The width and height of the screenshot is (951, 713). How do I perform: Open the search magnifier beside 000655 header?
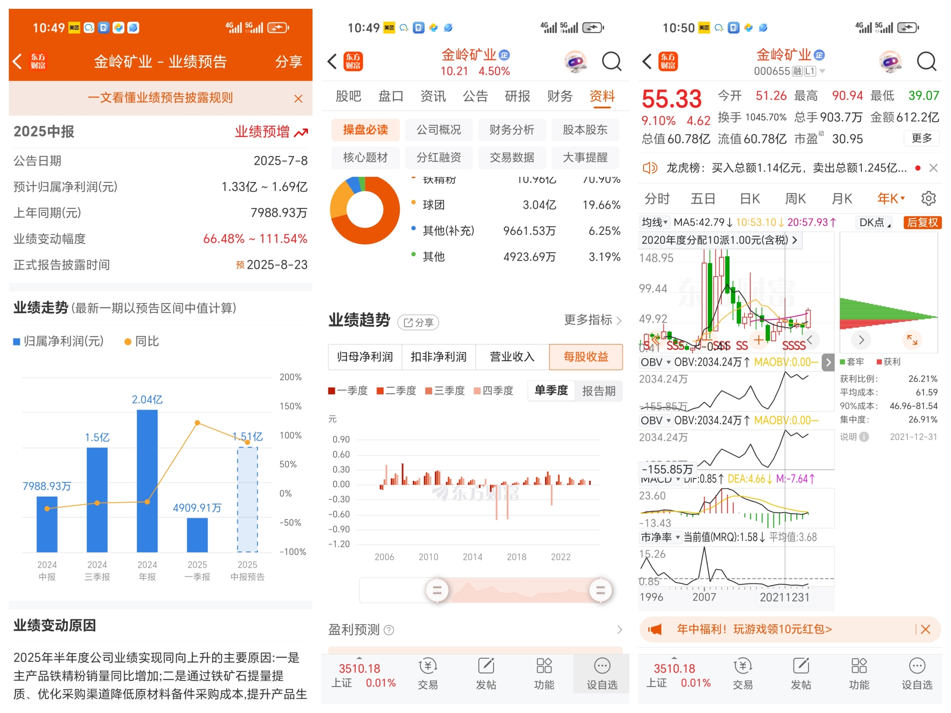tap(926, 61)
